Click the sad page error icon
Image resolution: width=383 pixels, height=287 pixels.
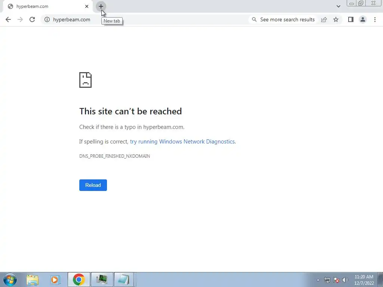[x=86, y=80]
